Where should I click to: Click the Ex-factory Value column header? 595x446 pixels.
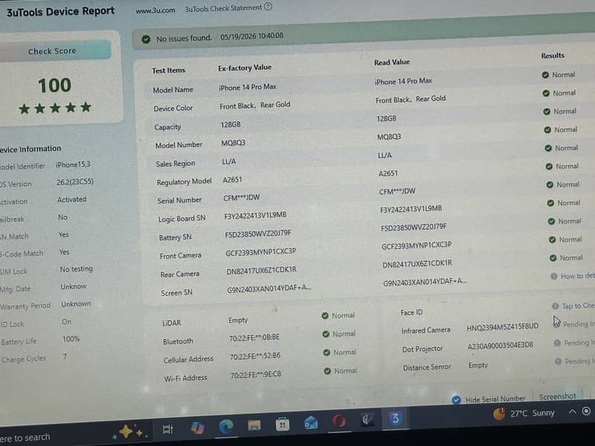245,68
